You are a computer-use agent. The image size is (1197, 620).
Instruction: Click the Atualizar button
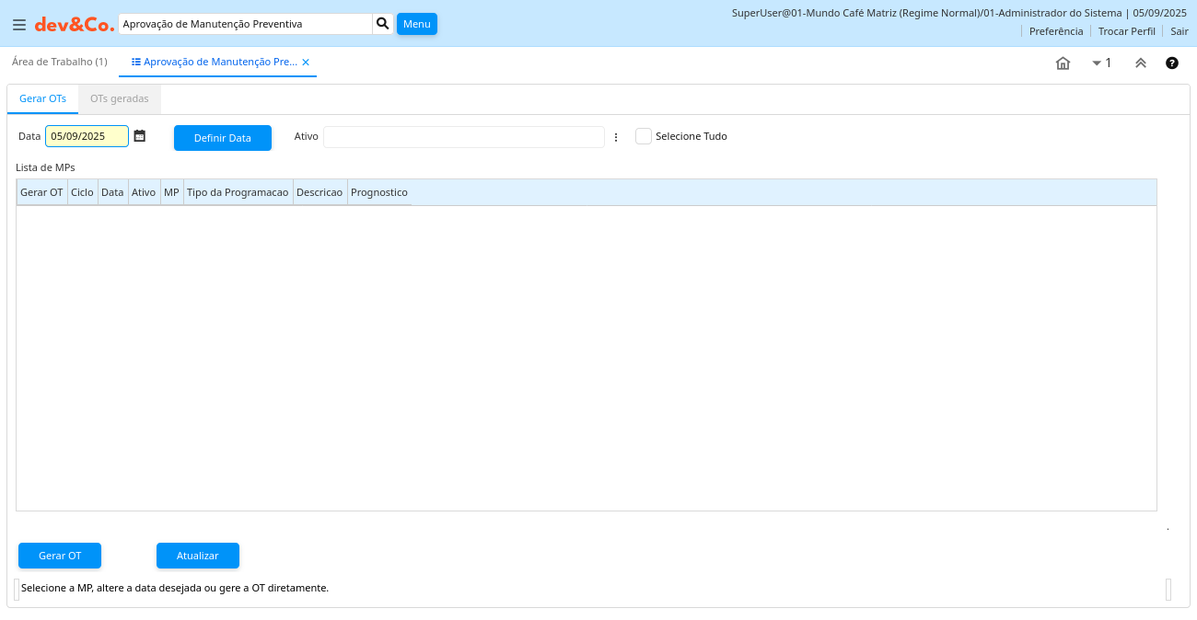(198, 556)
